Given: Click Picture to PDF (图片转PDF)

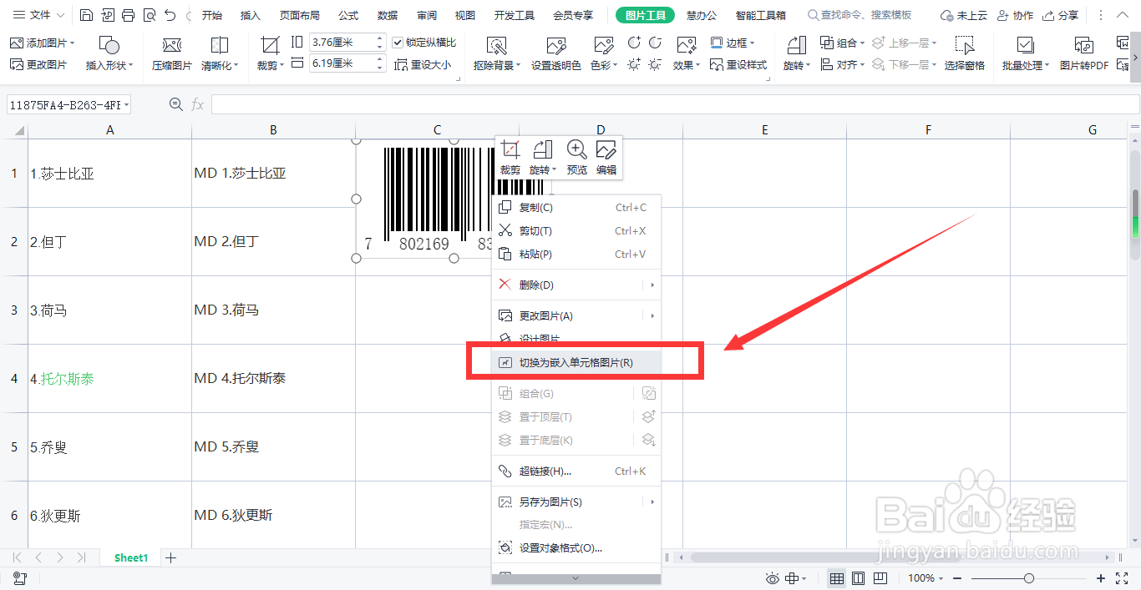Looking at the screenshot, I should pos(1084,53).
